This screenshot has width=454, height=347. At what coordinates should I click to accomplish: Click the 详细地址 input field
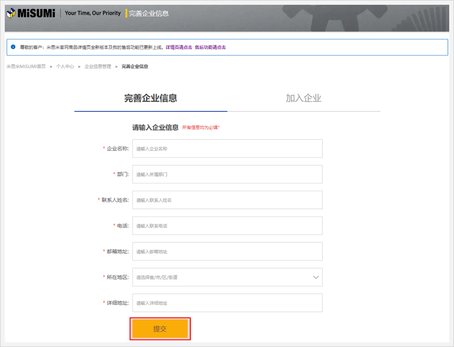pyautogui.click(x=227, y=303)
